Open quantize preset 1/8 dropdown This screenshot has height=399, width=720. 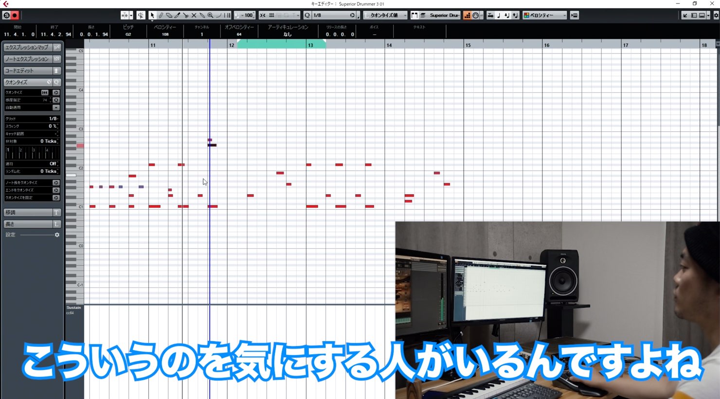tap(330, 16)
